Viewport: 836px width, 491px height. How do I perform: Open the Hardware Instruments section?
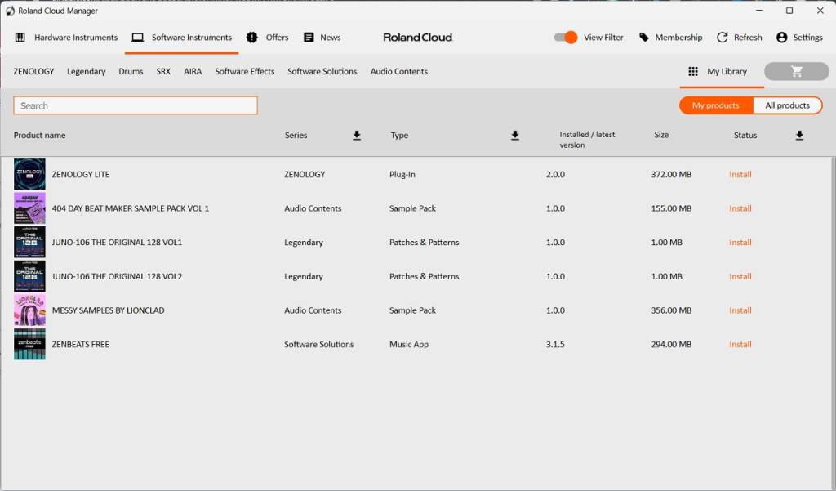click(76, 37)
